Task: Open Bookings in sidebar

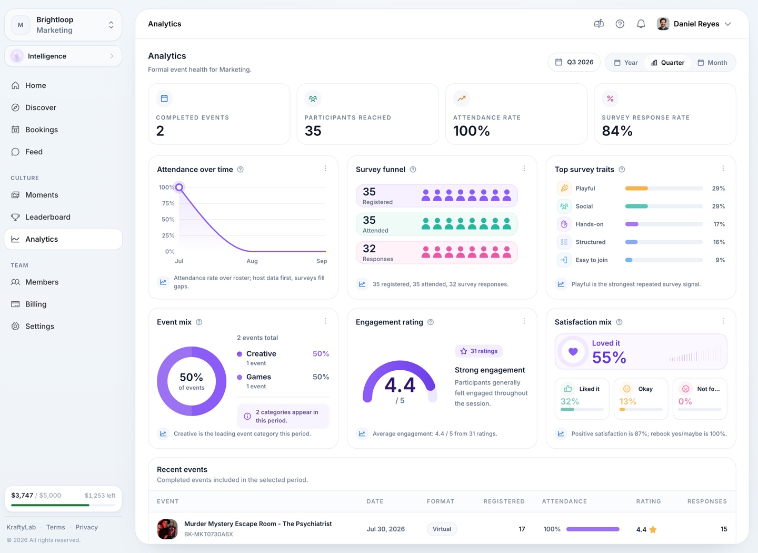Action: pyautogui.click(x=63, y=130)
